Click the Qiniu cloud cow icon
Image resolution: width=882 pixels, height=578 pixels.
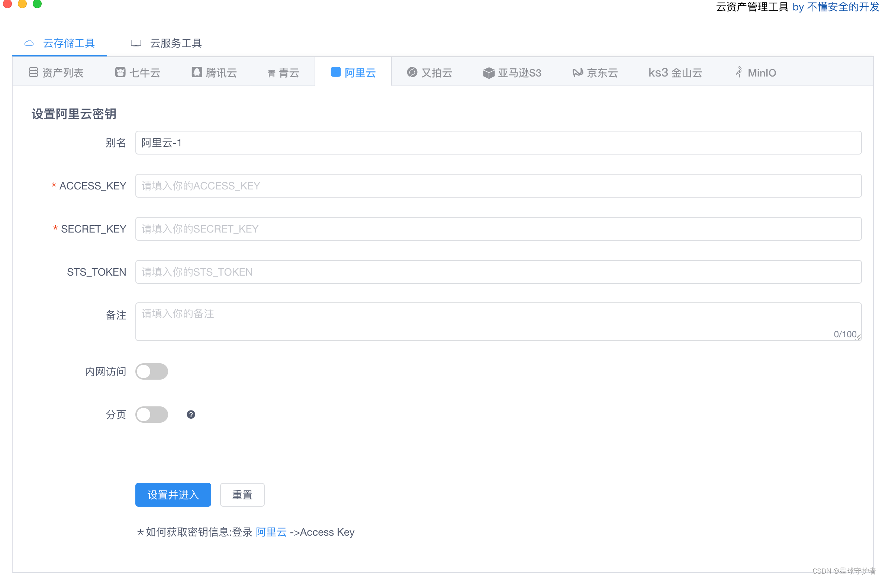tap(120, 72)
